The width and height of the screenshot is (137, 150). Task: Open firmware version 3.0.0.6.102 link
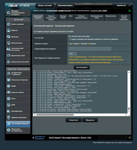[x=99, y=10]
